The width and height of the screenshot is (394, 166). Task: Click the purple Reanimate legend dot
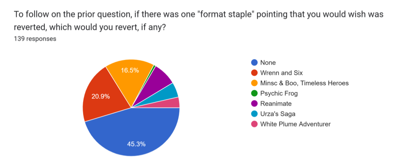coord(255,103)
